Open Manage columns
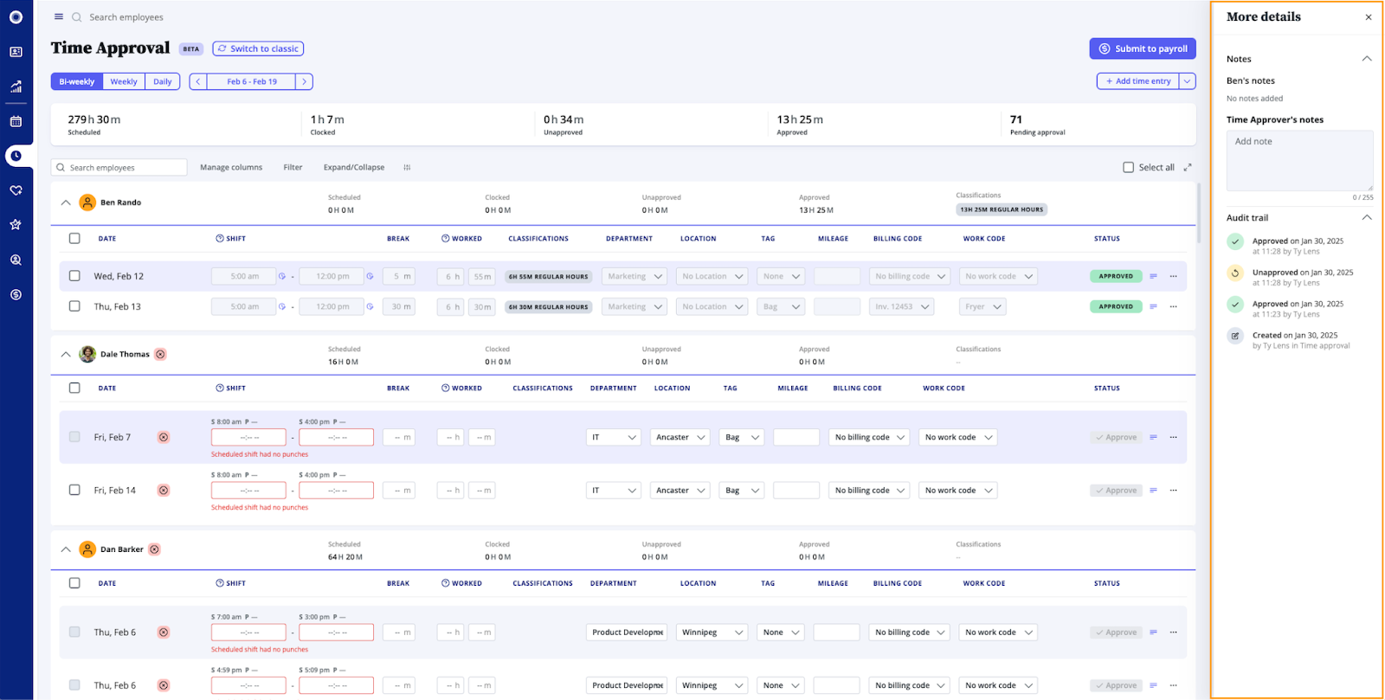The image size is (1385, 700). point(231,168)
